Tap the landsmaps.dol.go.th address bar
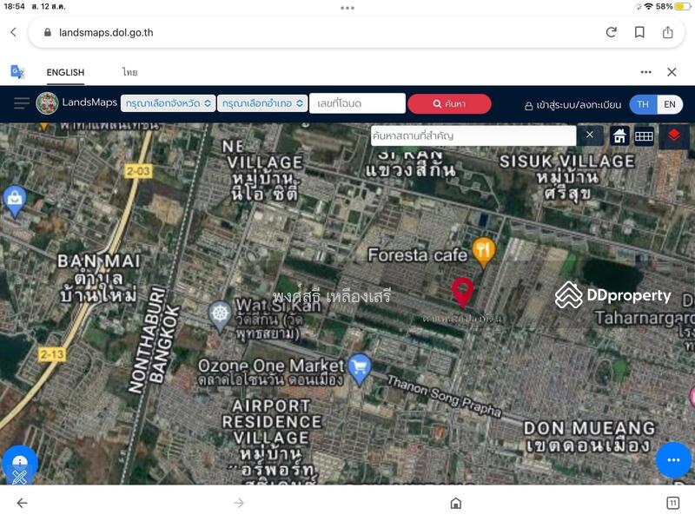Screen dimensions: 695x521 coord(356,32)
